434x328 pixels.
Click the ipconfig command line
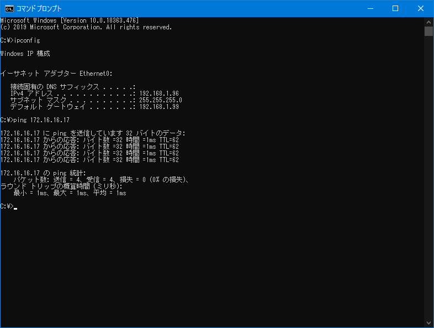coord(20,40)
